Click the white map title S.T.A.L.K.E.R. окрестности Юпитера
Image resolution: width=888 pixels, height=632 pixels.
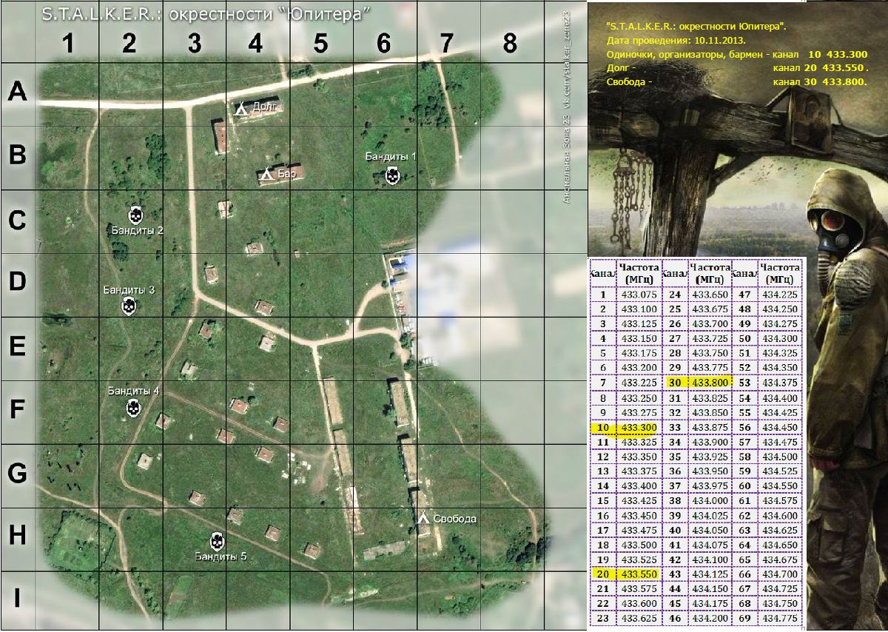click(206, 15)
